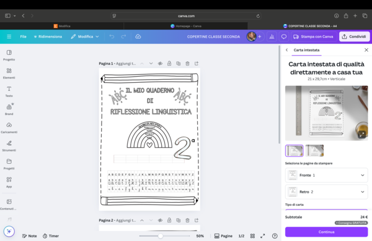
Task: Open the Note panel
Action: 29,236
